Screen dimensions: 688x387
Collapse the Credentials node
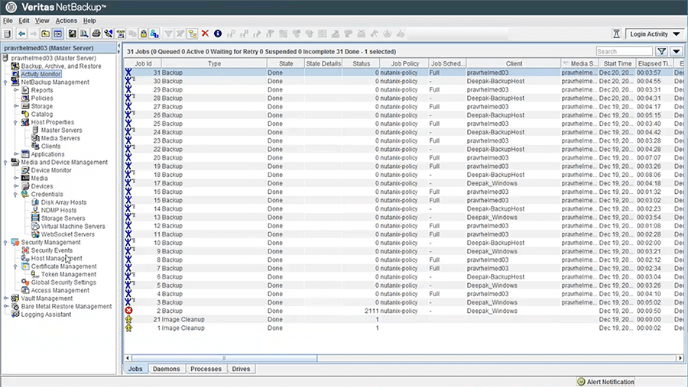(16, 194)
